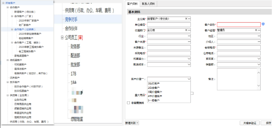
Task: Open the 客户来源 lookup ellipsis button
Action: (x=189, y=42)
